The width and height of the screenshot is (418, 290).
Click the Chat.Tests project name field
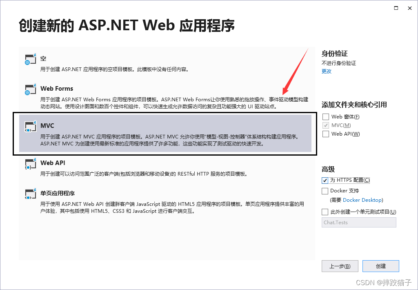point(359,223)
